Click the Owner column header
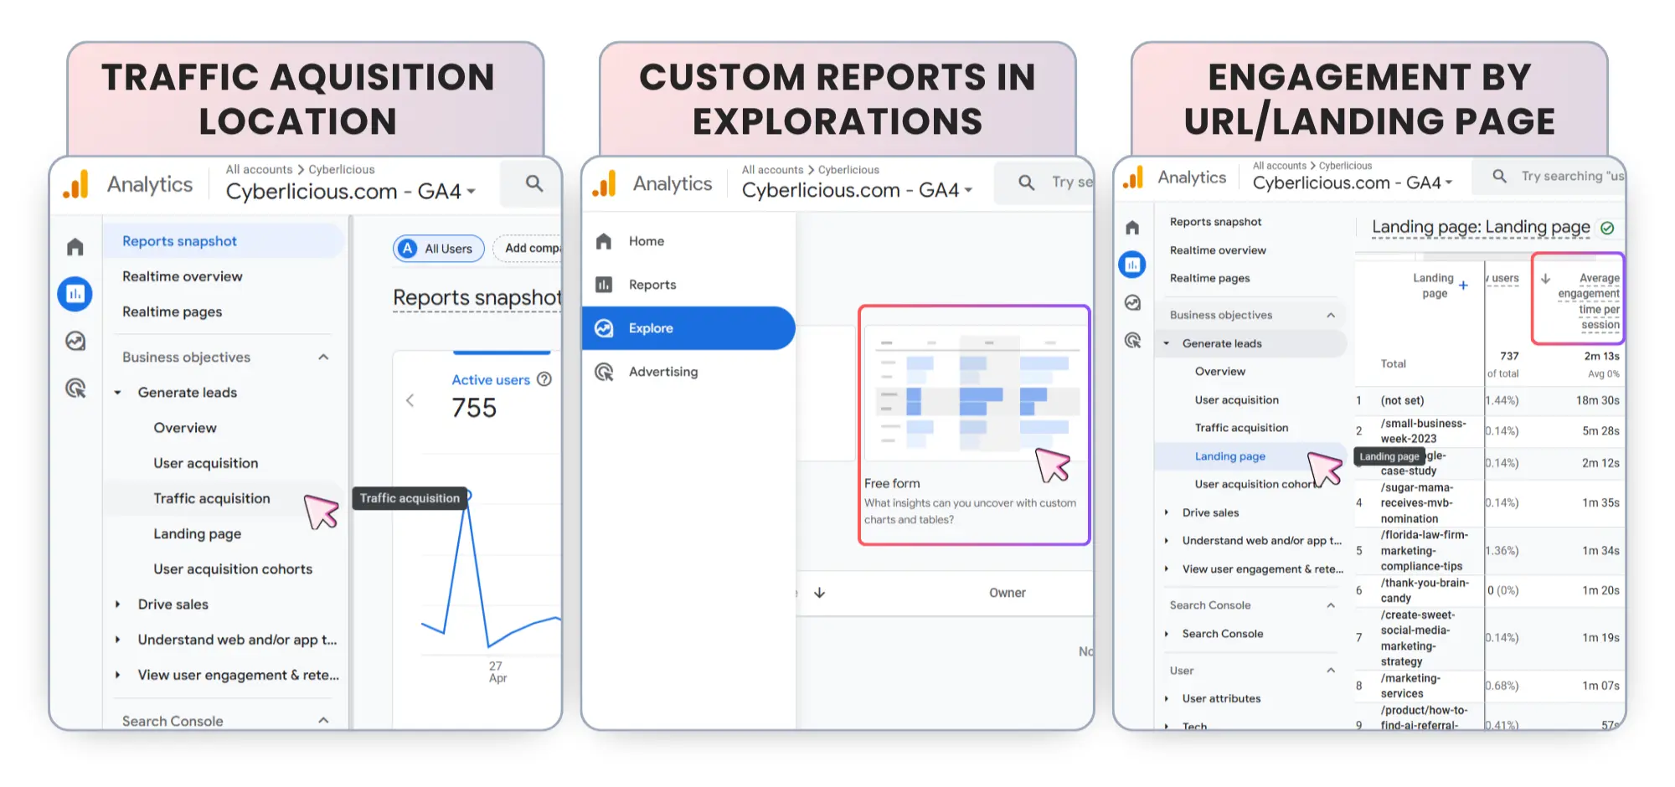 (x=1007, y=593)
